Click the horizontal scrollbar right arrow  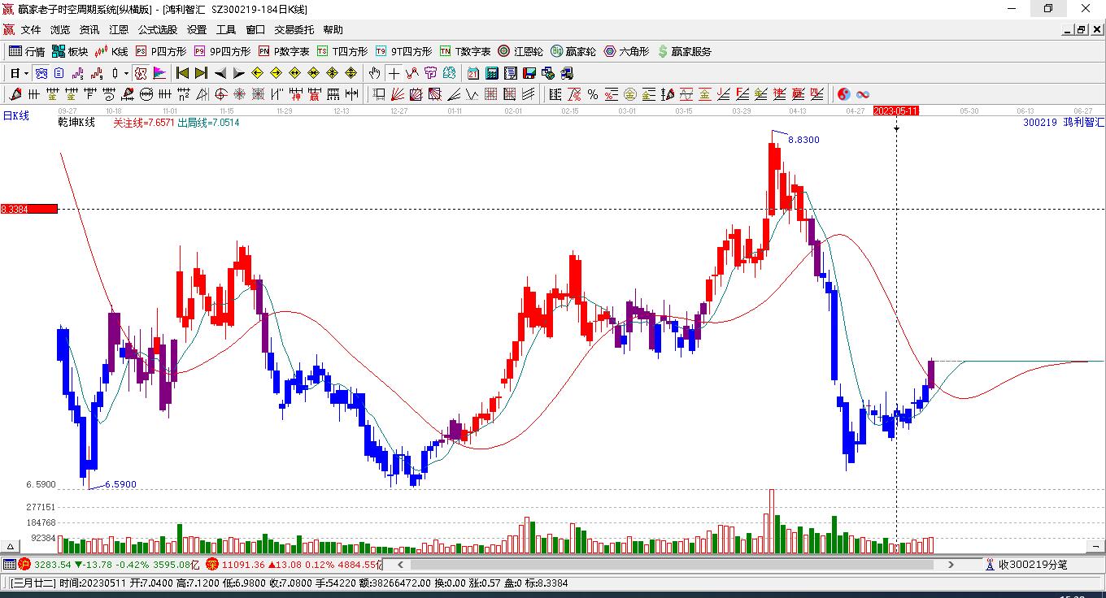951,564
